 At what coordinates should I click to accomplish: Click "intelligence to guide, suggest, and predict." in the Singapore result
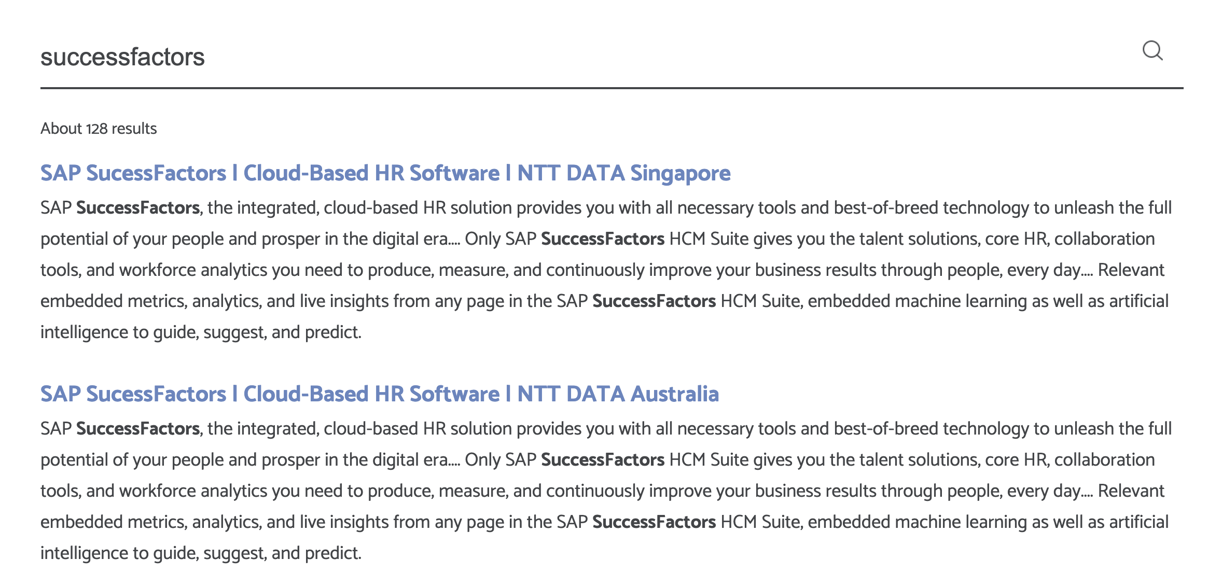(x=201, y=332)
